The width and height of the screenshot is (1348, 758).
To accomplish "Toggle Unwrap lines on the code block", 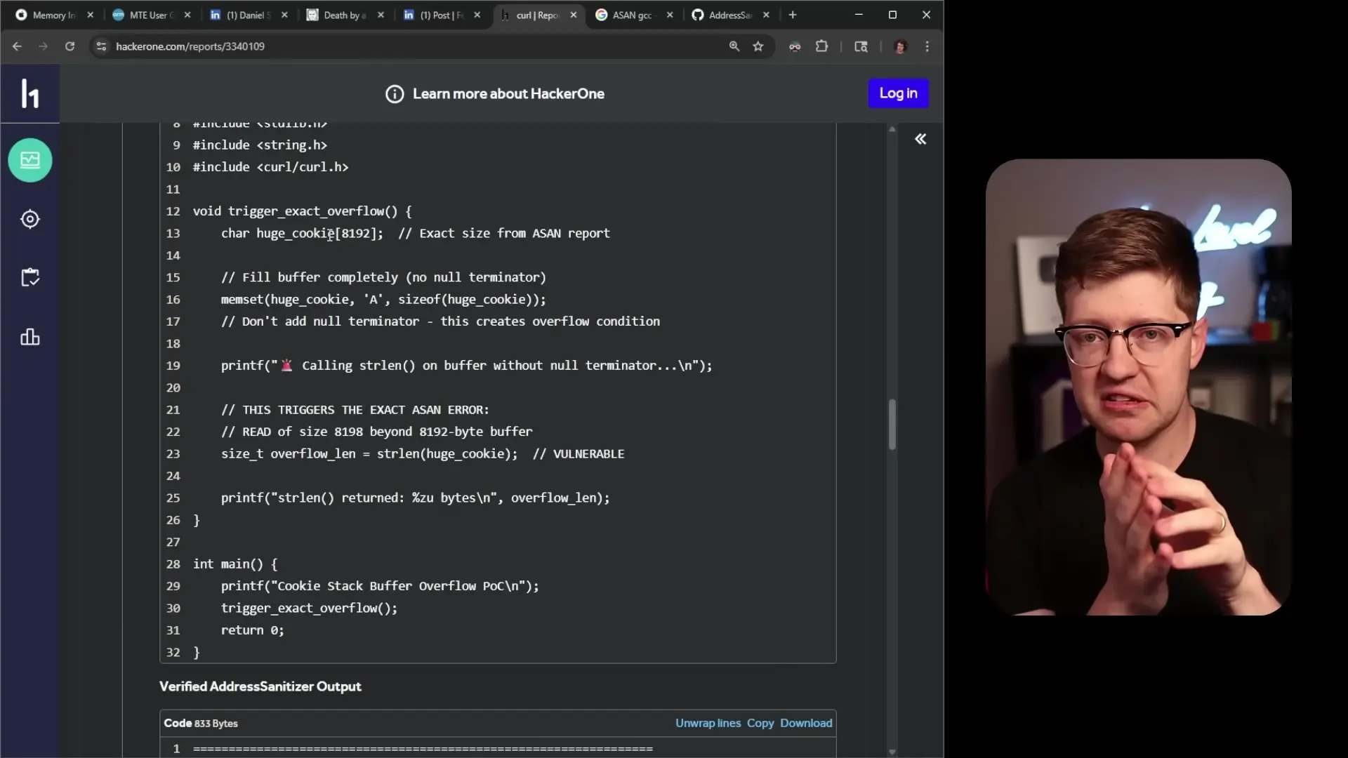I will (708, 723).
